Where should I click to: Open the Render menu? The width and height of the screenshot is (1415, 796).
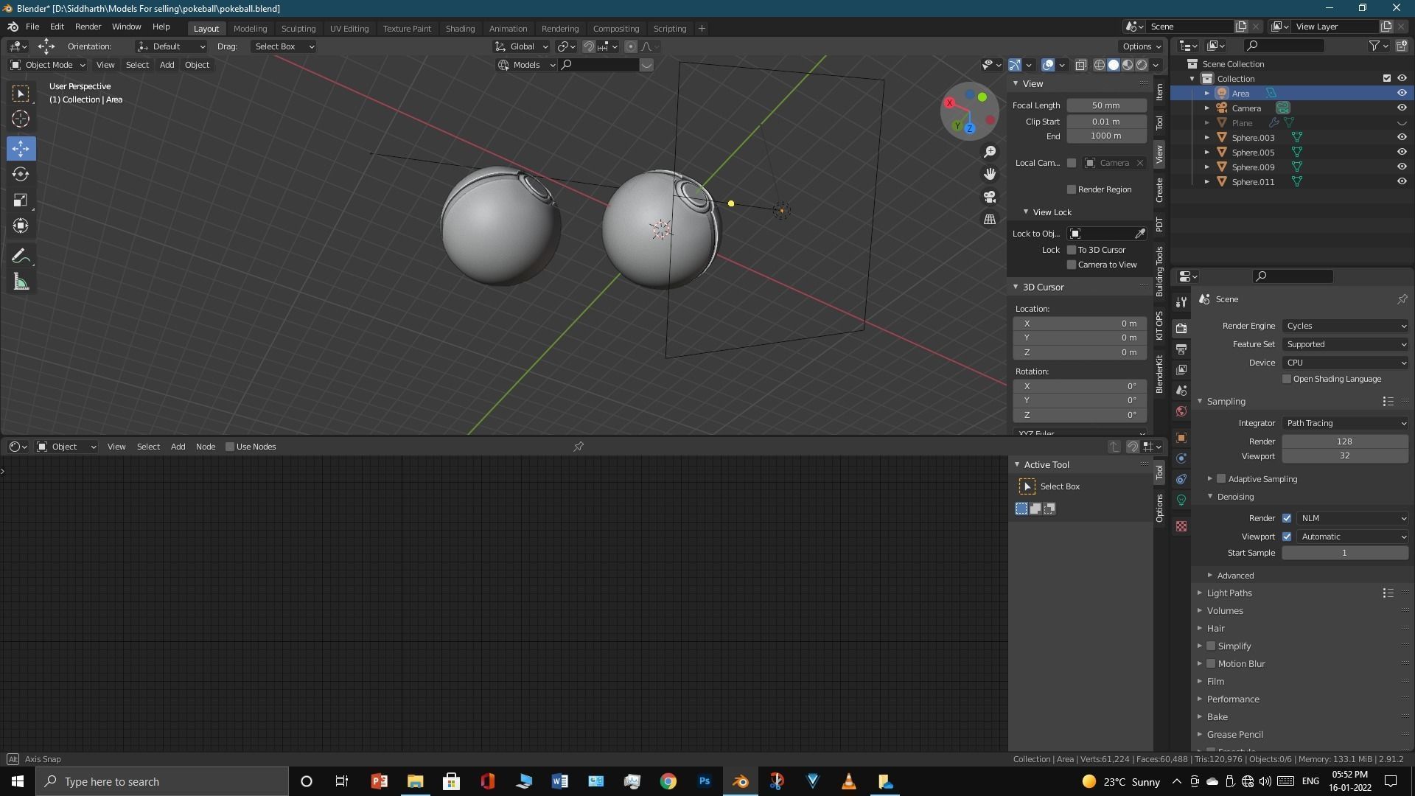pos(88,27)
